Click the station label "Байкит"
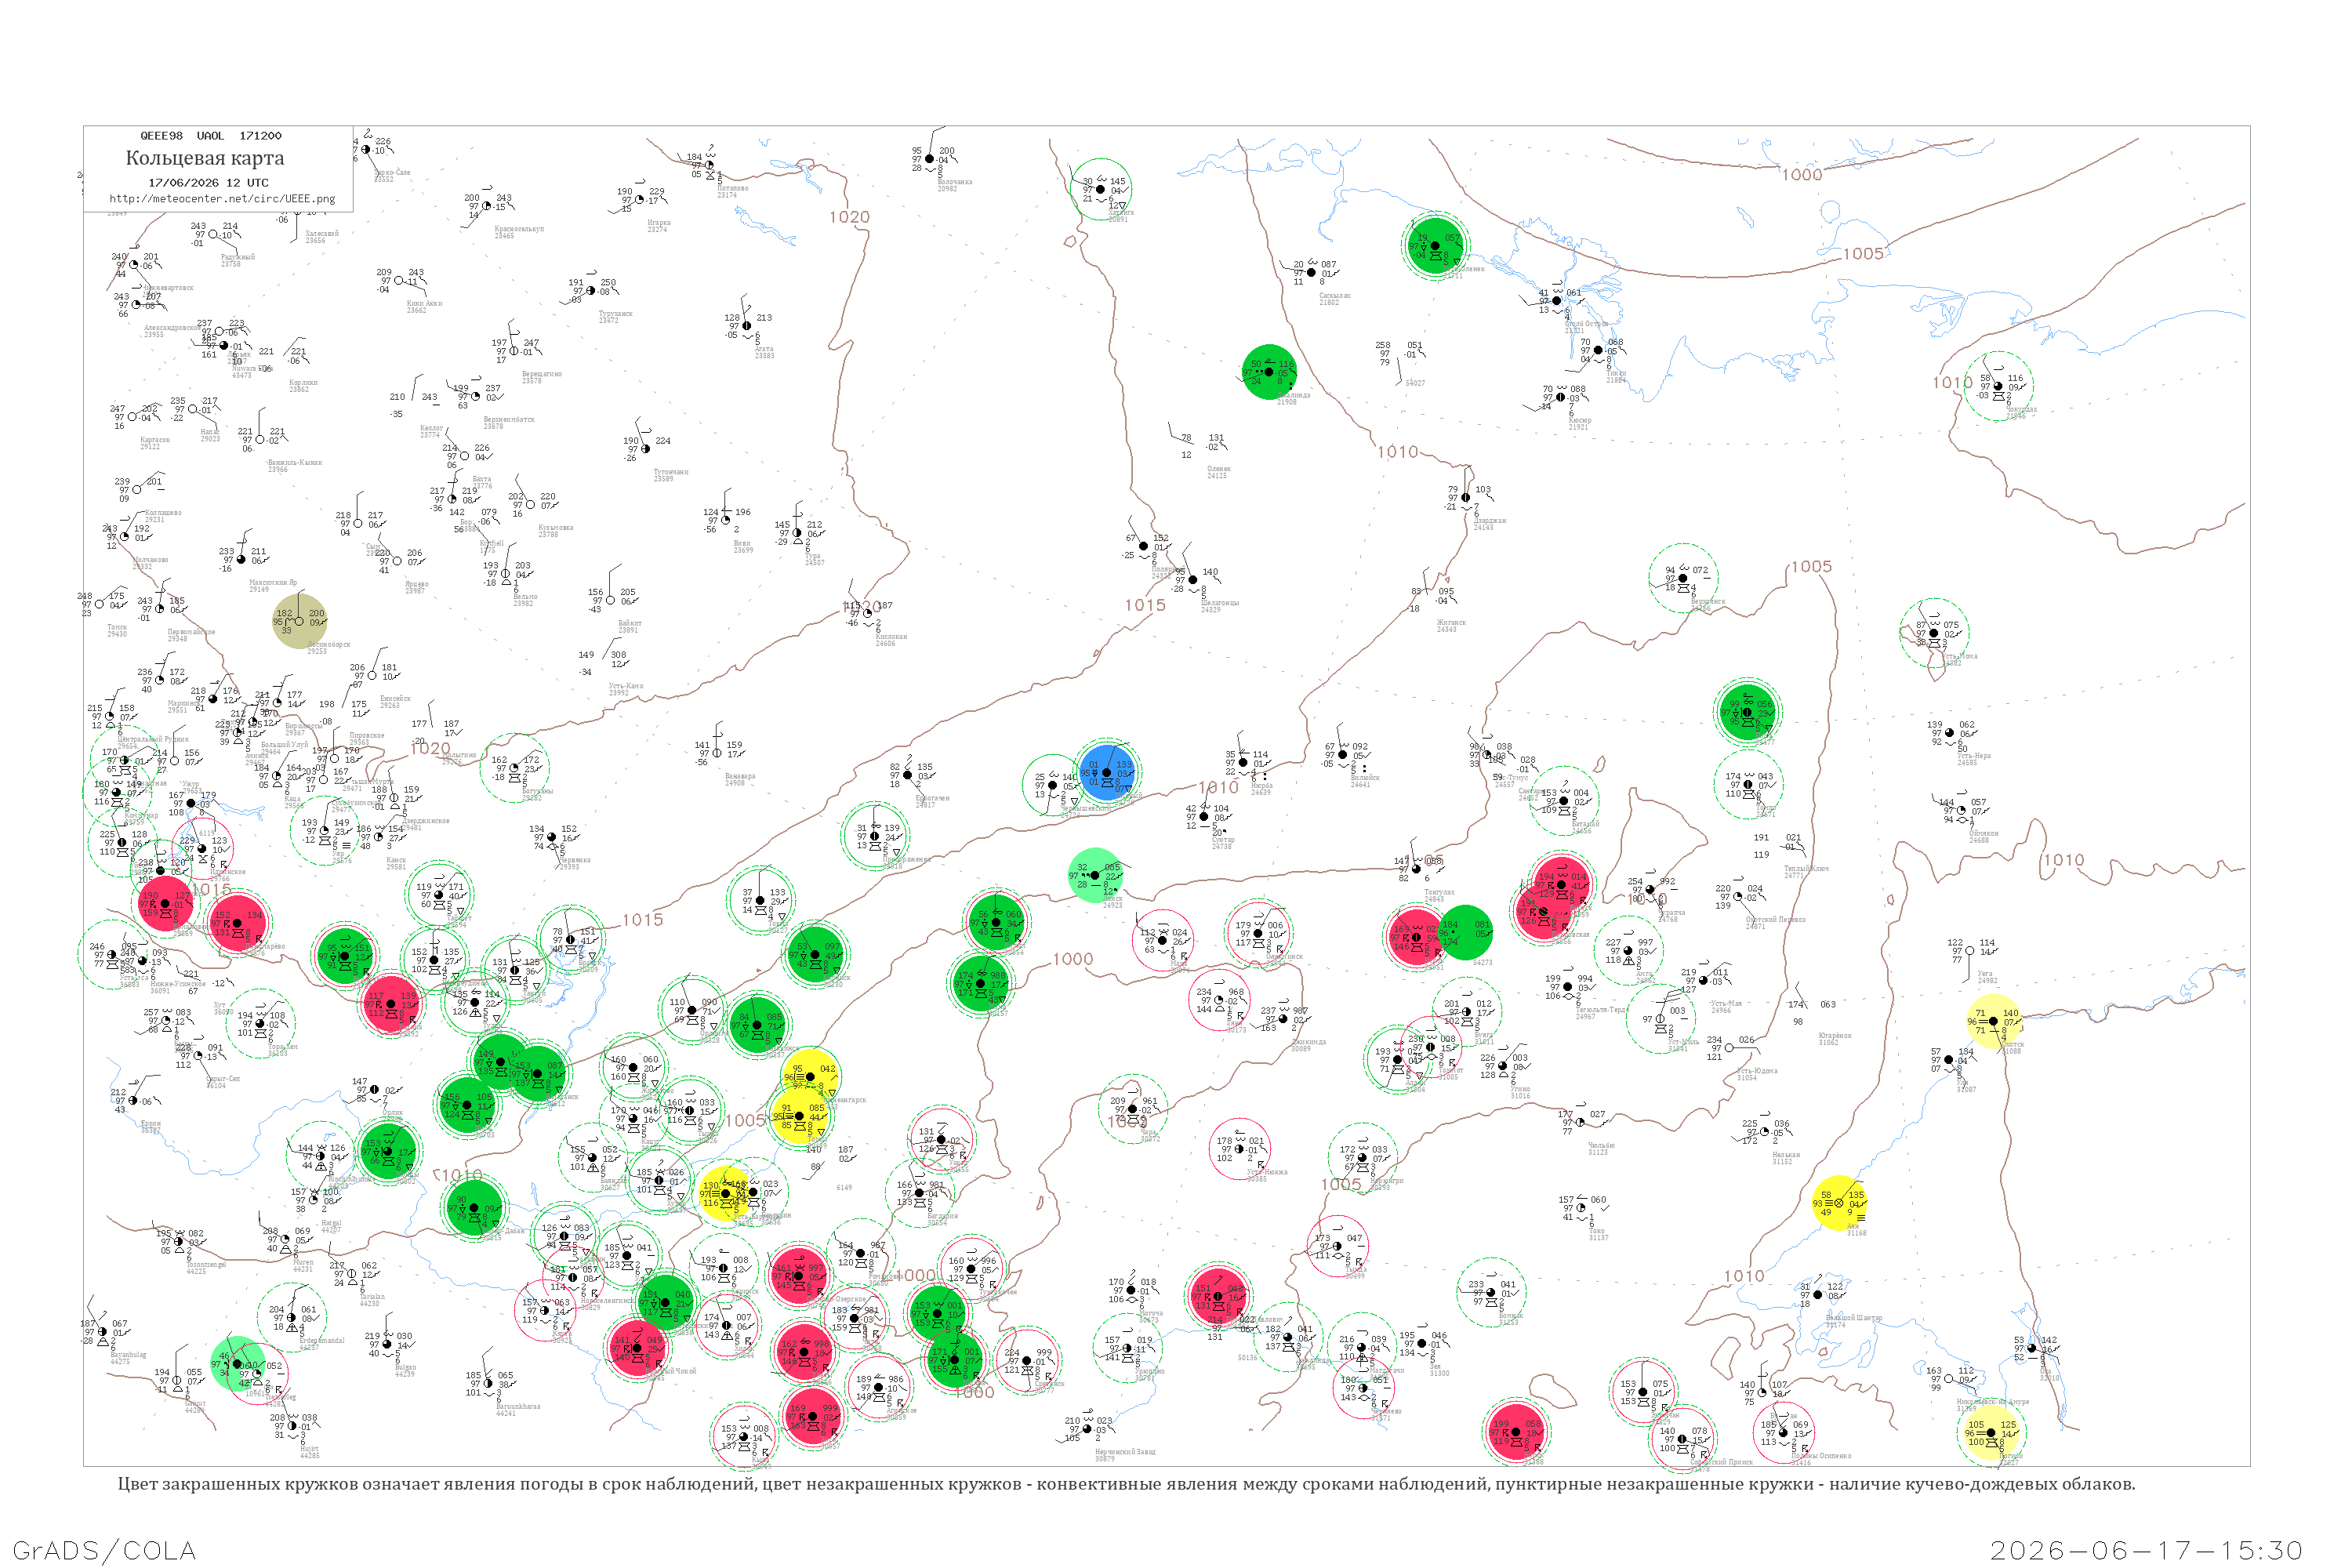Screen dimensions: 2352x1568 (630, 623)
